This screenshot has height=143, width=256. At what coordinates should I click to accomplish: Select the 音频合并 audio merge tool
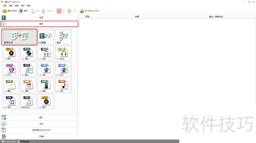(20, 37)
